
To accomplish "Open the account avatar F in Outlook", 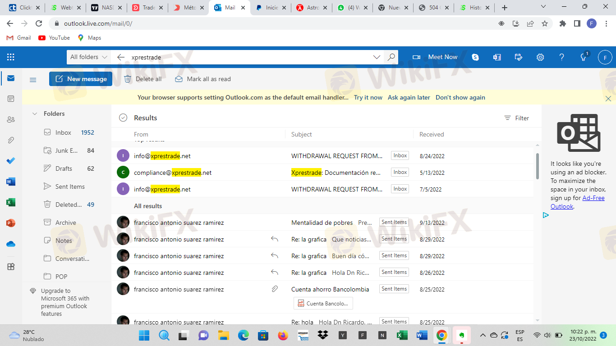I will tap(605, 57).
